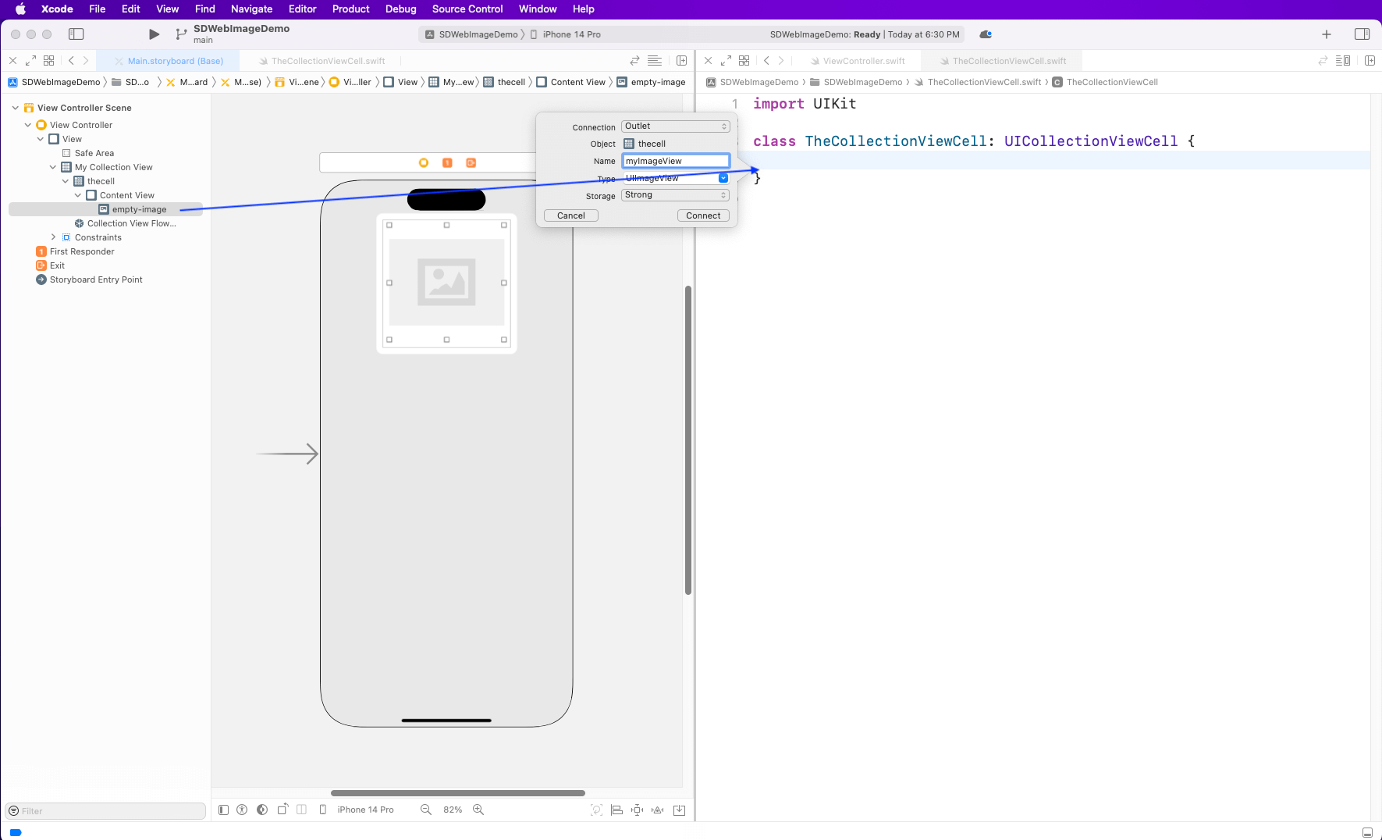Click the Cancel button

(x=570, y=215)
